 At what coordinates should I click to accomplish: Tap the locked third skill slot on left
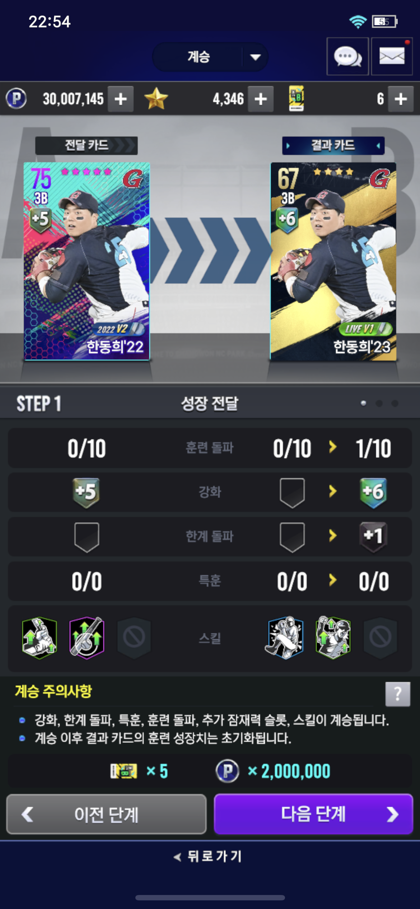[134, 638]
